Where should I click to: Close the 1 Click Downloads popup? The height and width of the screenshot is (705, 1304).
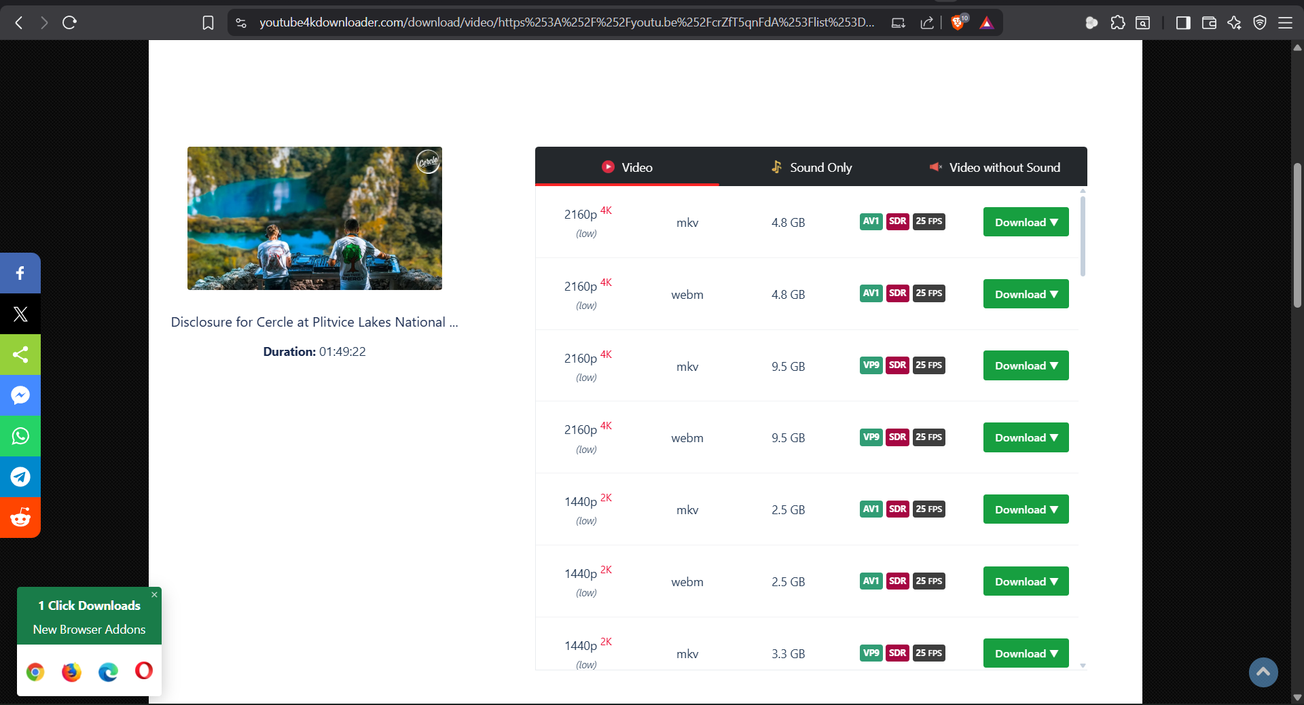tap(154, 595)
